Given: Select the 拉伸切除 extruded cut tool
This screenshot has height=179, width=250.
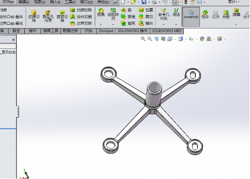Looking at the screenshot, I should point(34,16).
